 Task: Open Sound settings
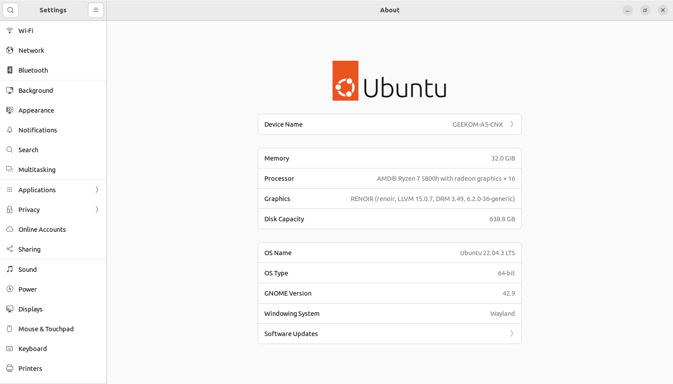[x=53, y=269]
